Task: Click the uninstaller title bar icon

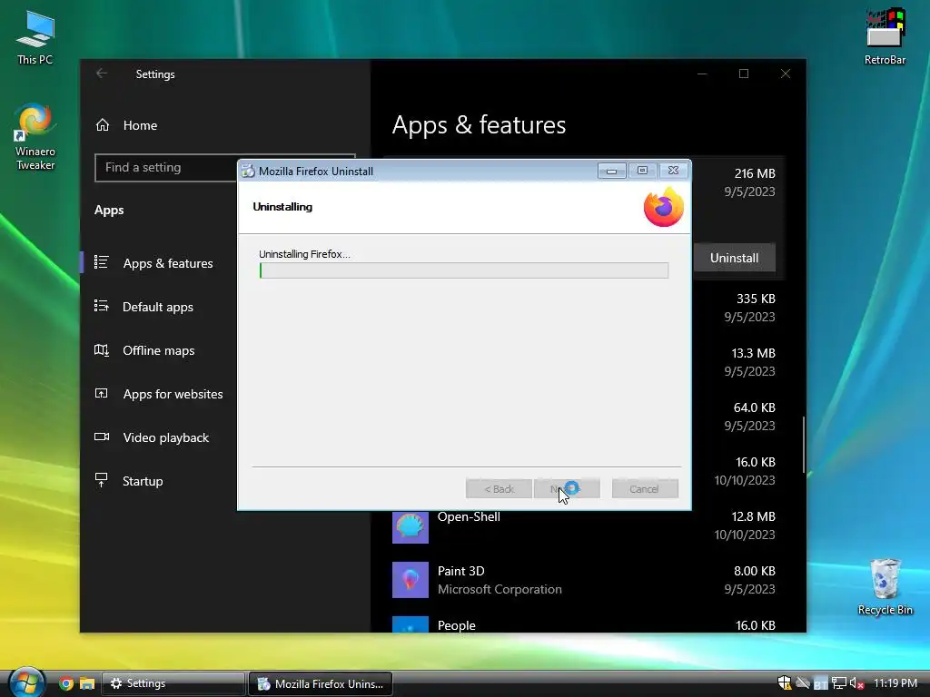Action: pyautogui.click(x=249, y=172)
